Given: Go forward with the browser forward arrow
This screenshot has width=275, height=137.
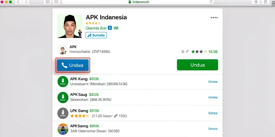Looking at the screenshot, I should 26,2.
